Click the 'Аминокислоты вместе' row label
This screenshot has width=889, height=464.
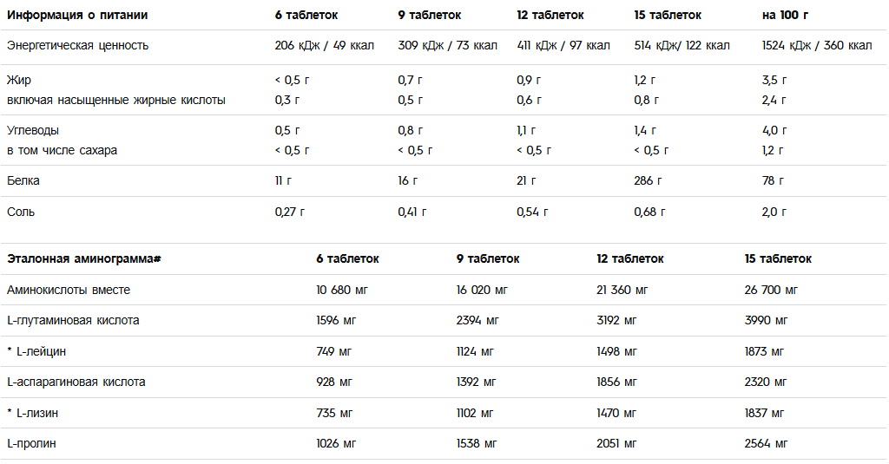point(69,290)
